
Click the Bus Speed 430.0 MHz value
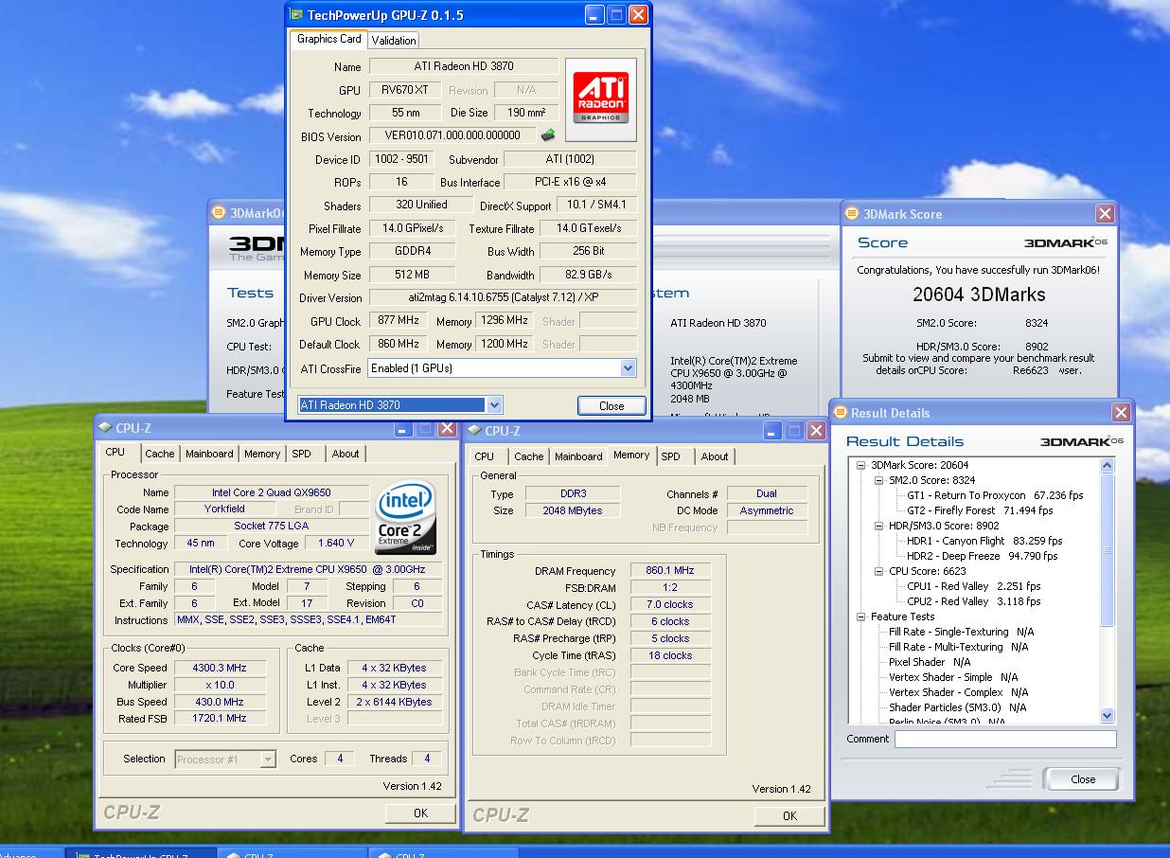pos(219,702)
